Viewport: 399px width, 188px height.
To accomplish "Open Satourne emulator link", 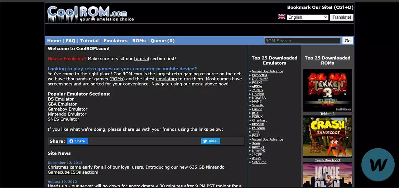I will coord(259,162).
